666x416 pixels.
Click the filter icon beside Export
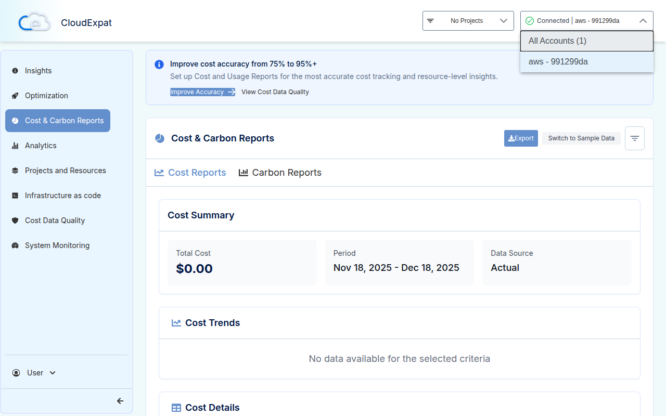pos(634,138)
